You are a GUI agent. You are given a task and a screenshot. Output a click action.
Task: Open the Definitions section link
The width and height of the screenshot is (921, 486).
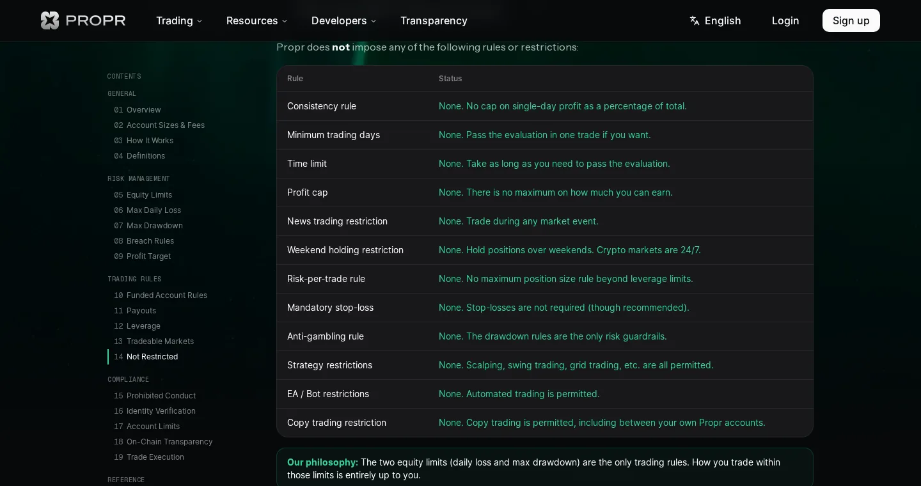(139, 156)
